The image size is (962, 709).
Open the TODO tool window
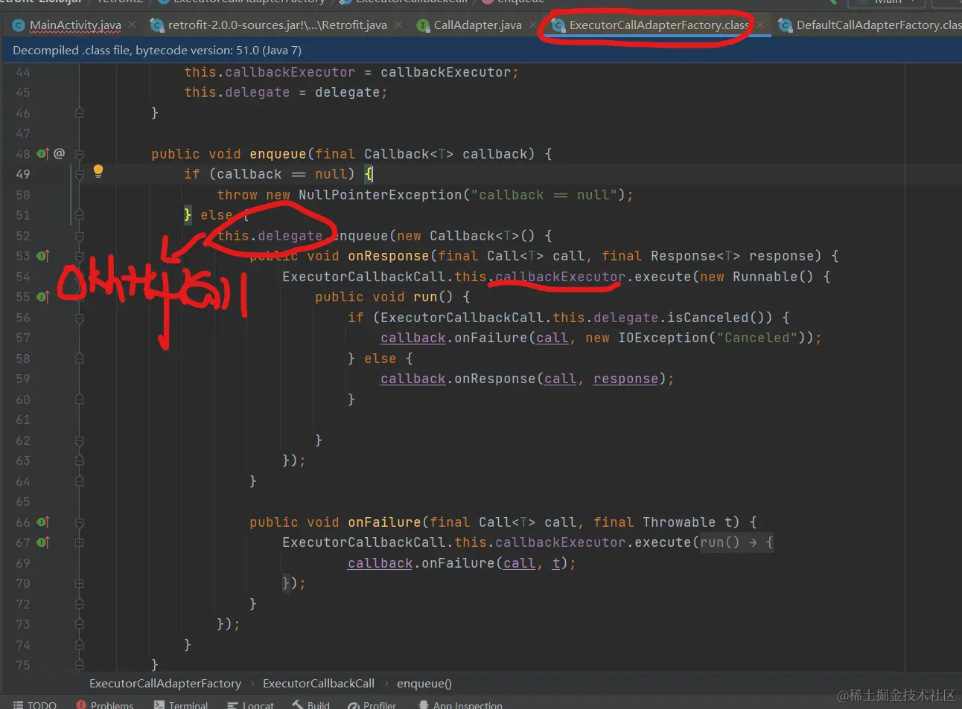point(35,705)
